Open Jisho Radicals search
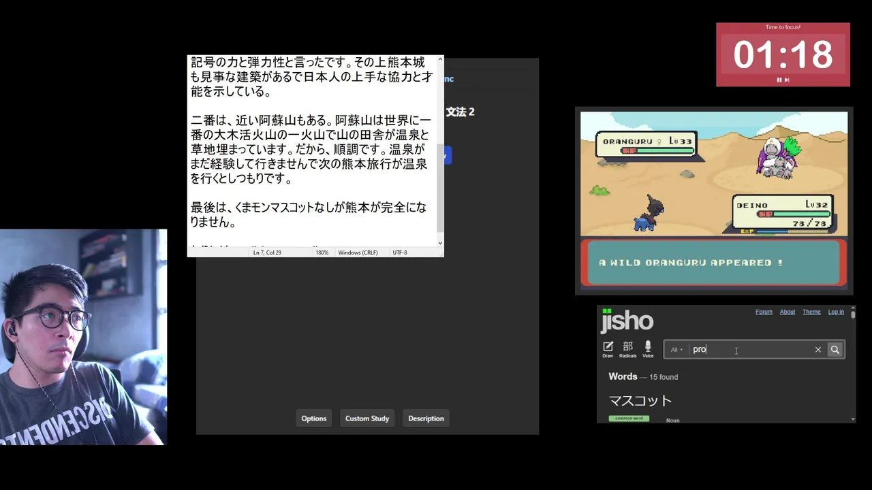Image resolution: width=872 pixels, height=490 pixels. 627,349
